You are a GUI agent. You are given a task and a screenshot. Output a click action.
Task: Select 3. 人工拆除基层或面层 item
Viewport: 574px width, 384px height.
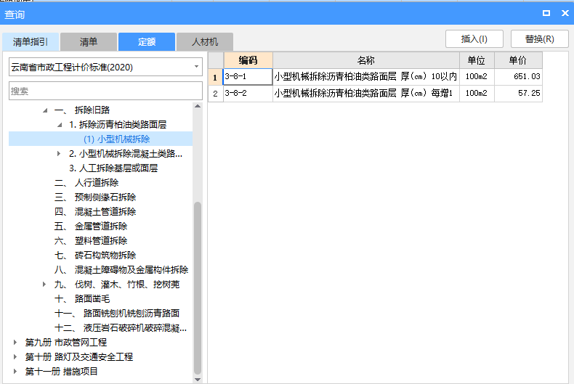pyautogui.click(x=113, y=168)
